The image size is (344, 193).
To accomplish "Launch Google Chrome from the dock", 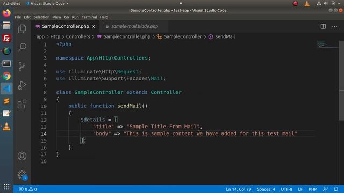I will pyautogui.click(x=6, y=76).
